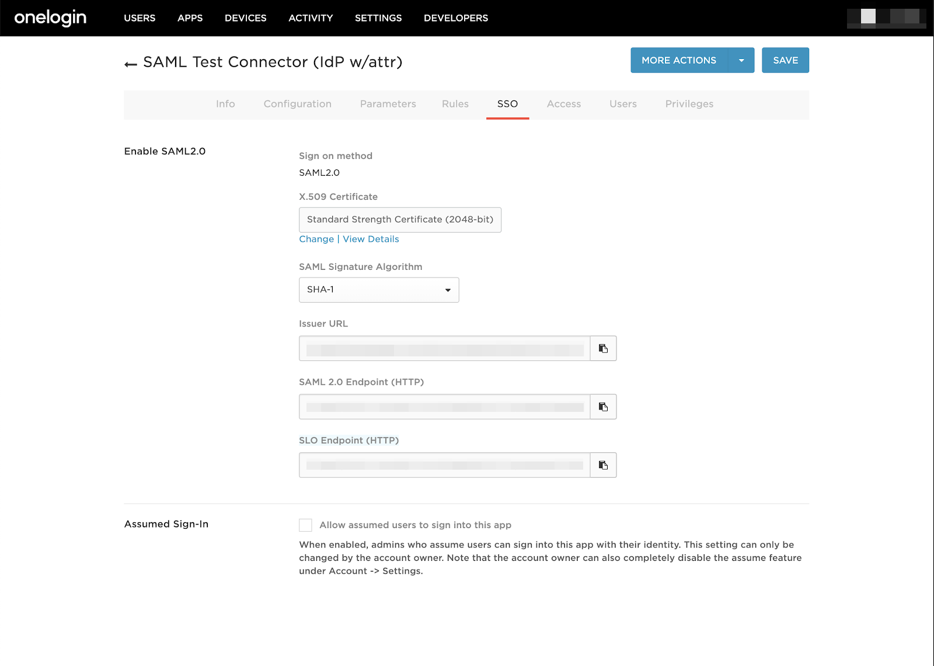This screenshot has width=934, height=666.
Task: Expand the More Actions dropdown arrow
Action: tap(741, 61)
